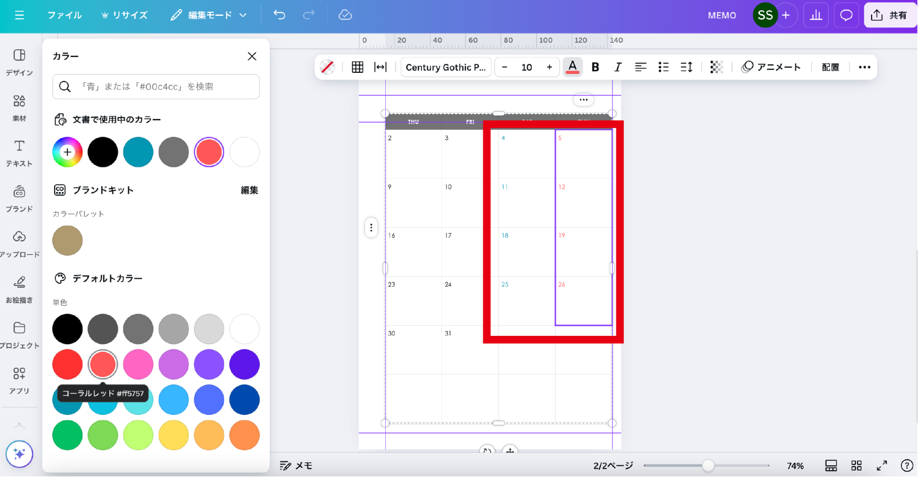Open the bulleted list icon
Viewport: 920px width, 483px height.
pos(663,67)
